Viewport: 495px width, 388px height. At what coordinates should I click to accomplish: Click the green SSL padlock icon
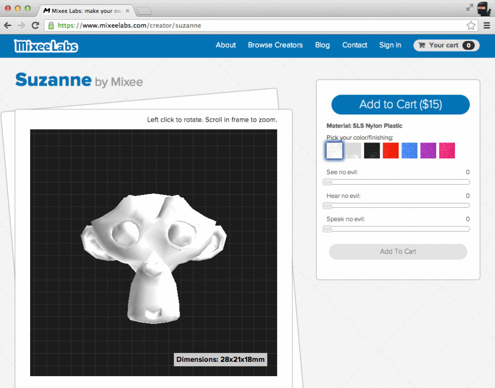click(x=51, y=25)
